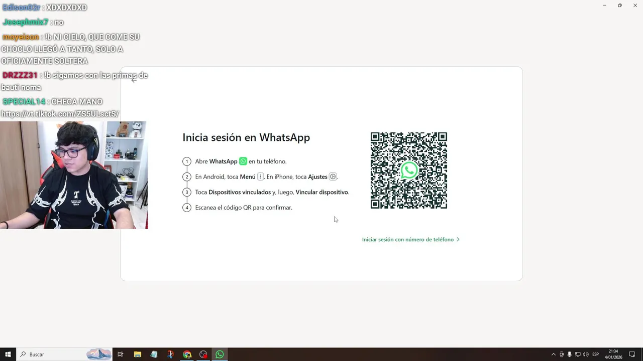Open the clock showing 21:34
Image resolution: width=643 pixels, height=361 pixels.
613,354
